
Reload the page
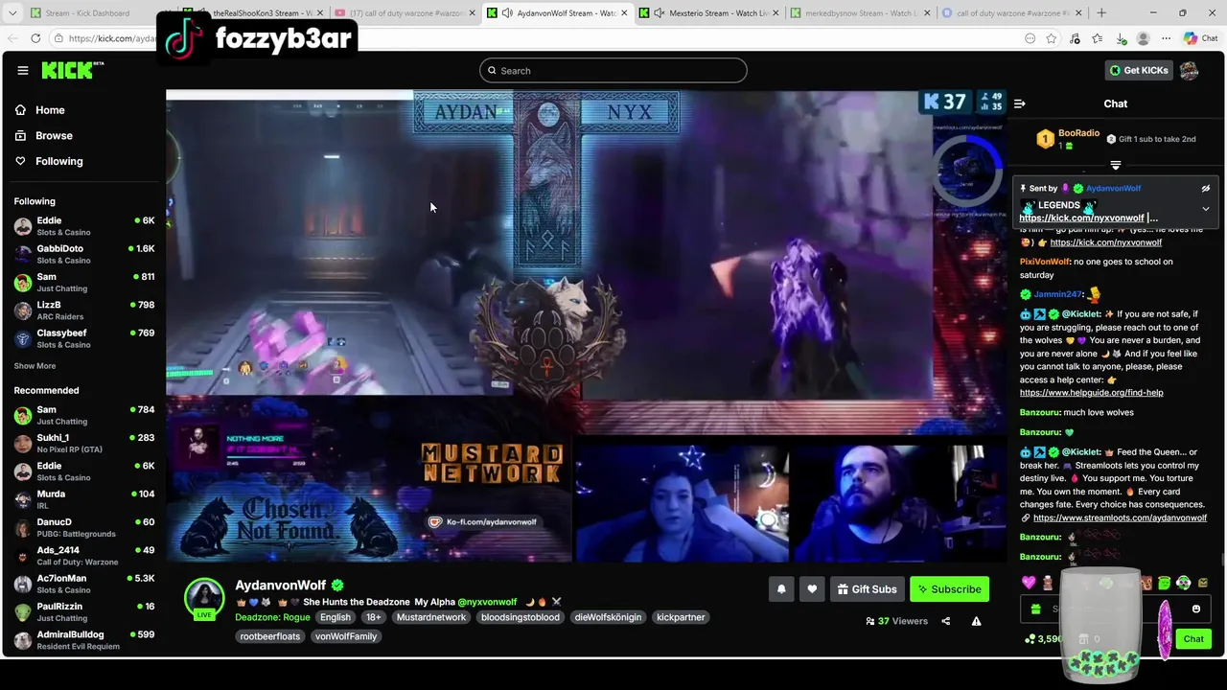pyautogui.click(x=35, y=38)
